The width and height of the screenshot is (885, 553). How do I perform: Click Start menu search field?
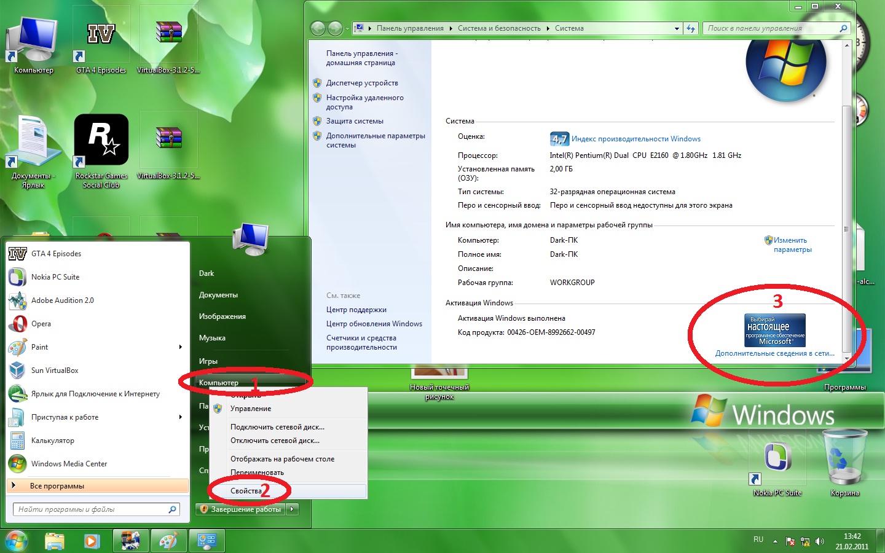tap(96, 509)
